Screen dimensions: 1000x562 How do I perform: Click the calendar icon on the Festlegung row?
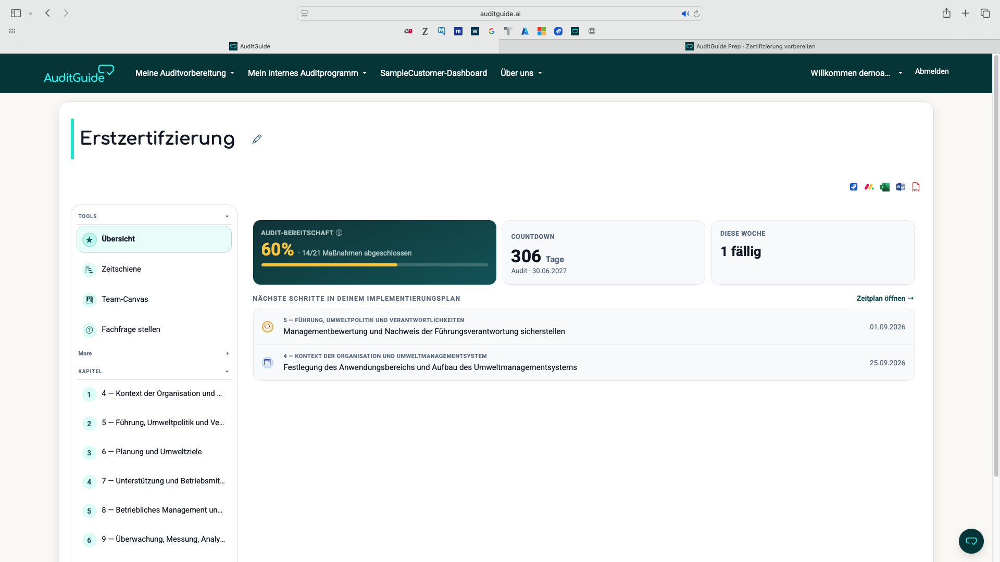point(268,363)
